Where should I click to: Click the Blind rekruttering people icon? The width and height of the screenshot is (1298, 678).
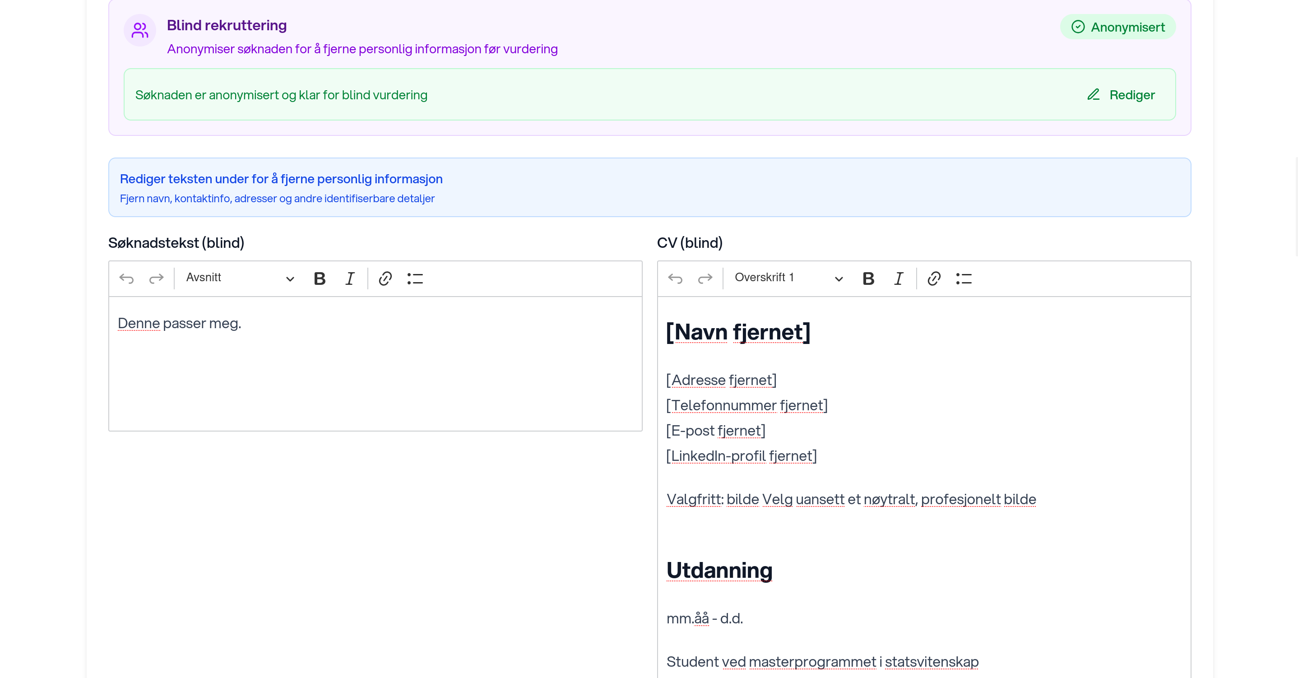139,30
